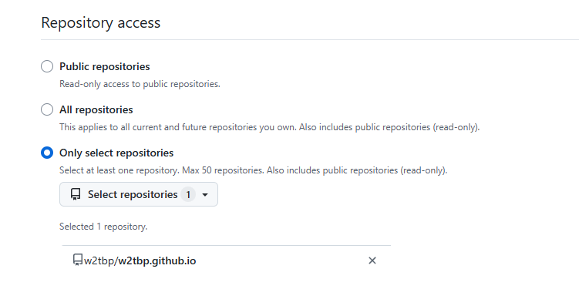The image size is (579, 289).
Task: Click the "Only select repositories" label text
Action: point(116,153)
